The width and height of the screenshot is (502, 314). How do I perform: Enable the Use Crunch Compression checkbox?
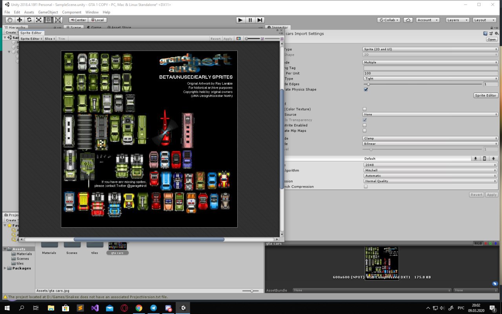pos(366,187)
